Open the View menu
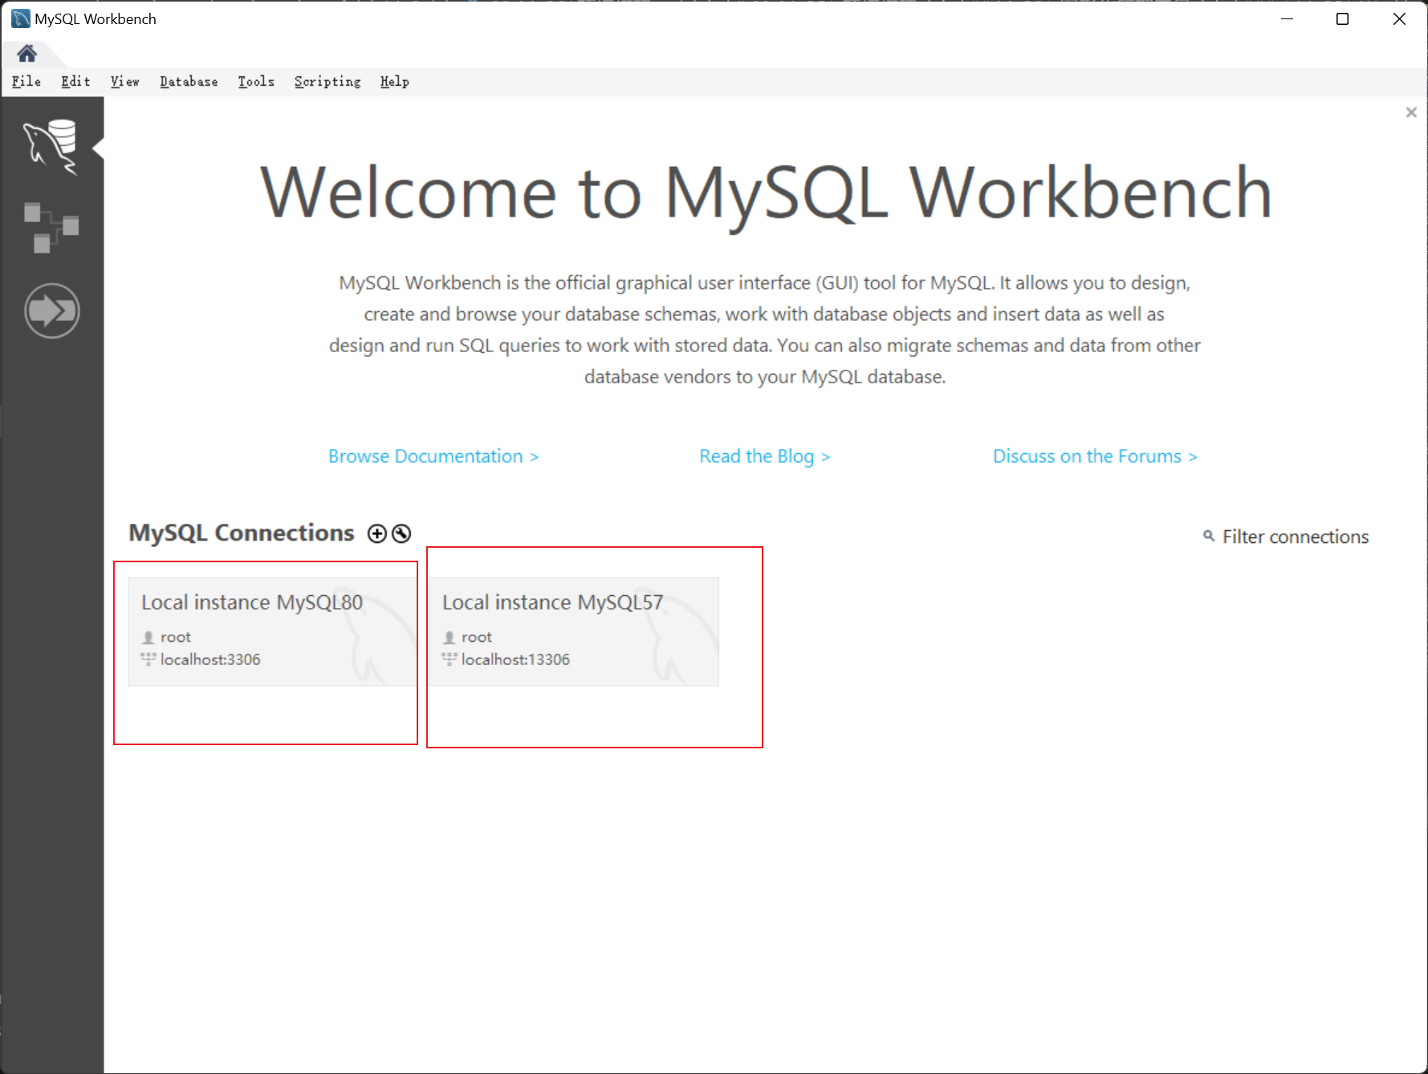This screenshot has height=1074, width=1428. click(124, 82)
